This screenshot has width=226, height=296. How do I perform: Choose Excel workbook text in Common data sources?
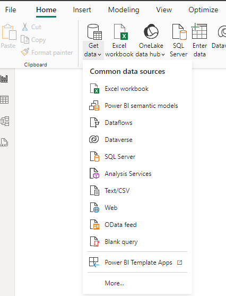(127, 89)
